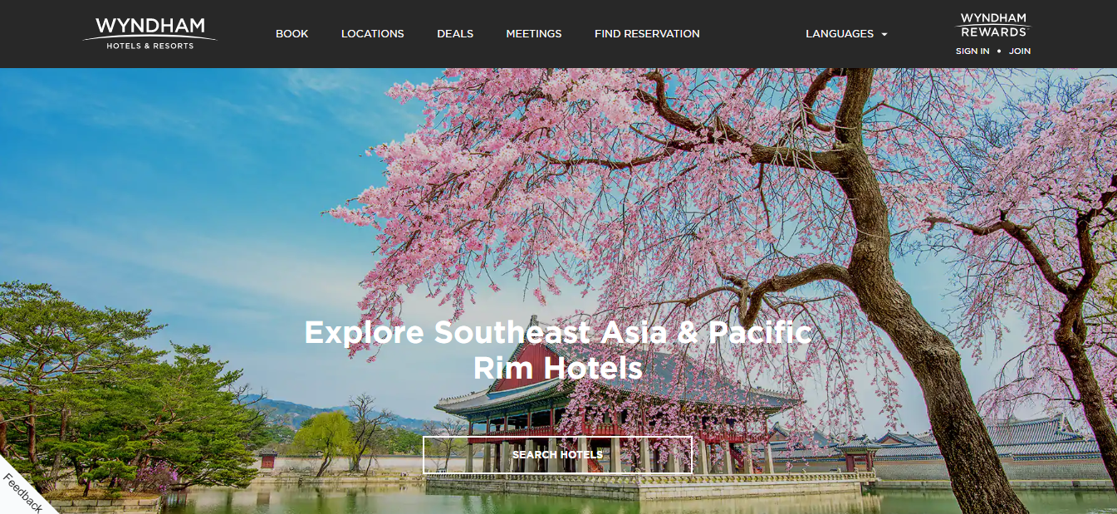
Task: Click the Explore Southeast Asia & Pacific heading
Action: coord(557,333)
